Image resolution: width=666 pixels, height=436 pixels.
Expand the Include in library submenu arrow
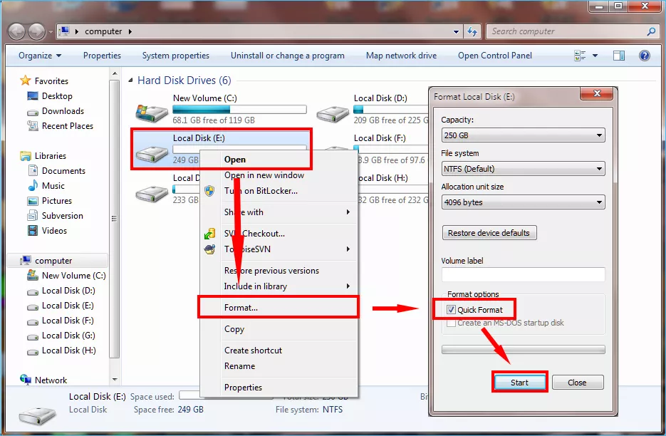click(348, 286)
